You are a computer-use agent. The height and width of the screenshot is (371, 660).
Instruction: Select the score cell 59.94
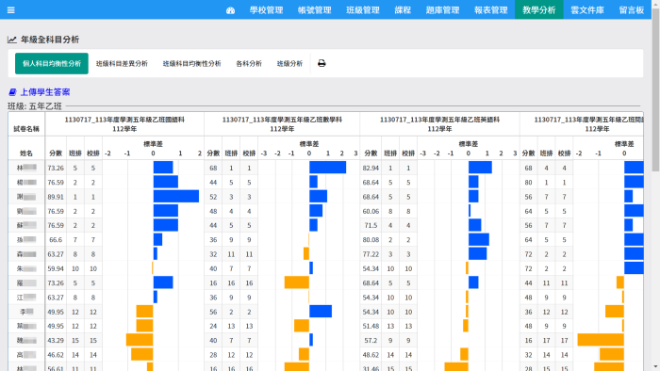56,268
